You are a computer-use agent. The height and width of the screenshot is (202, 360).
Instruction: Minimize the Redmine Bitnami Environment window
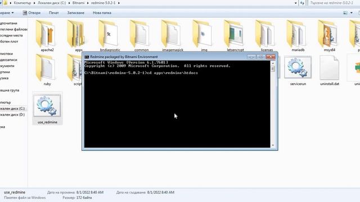pos(251,57)
